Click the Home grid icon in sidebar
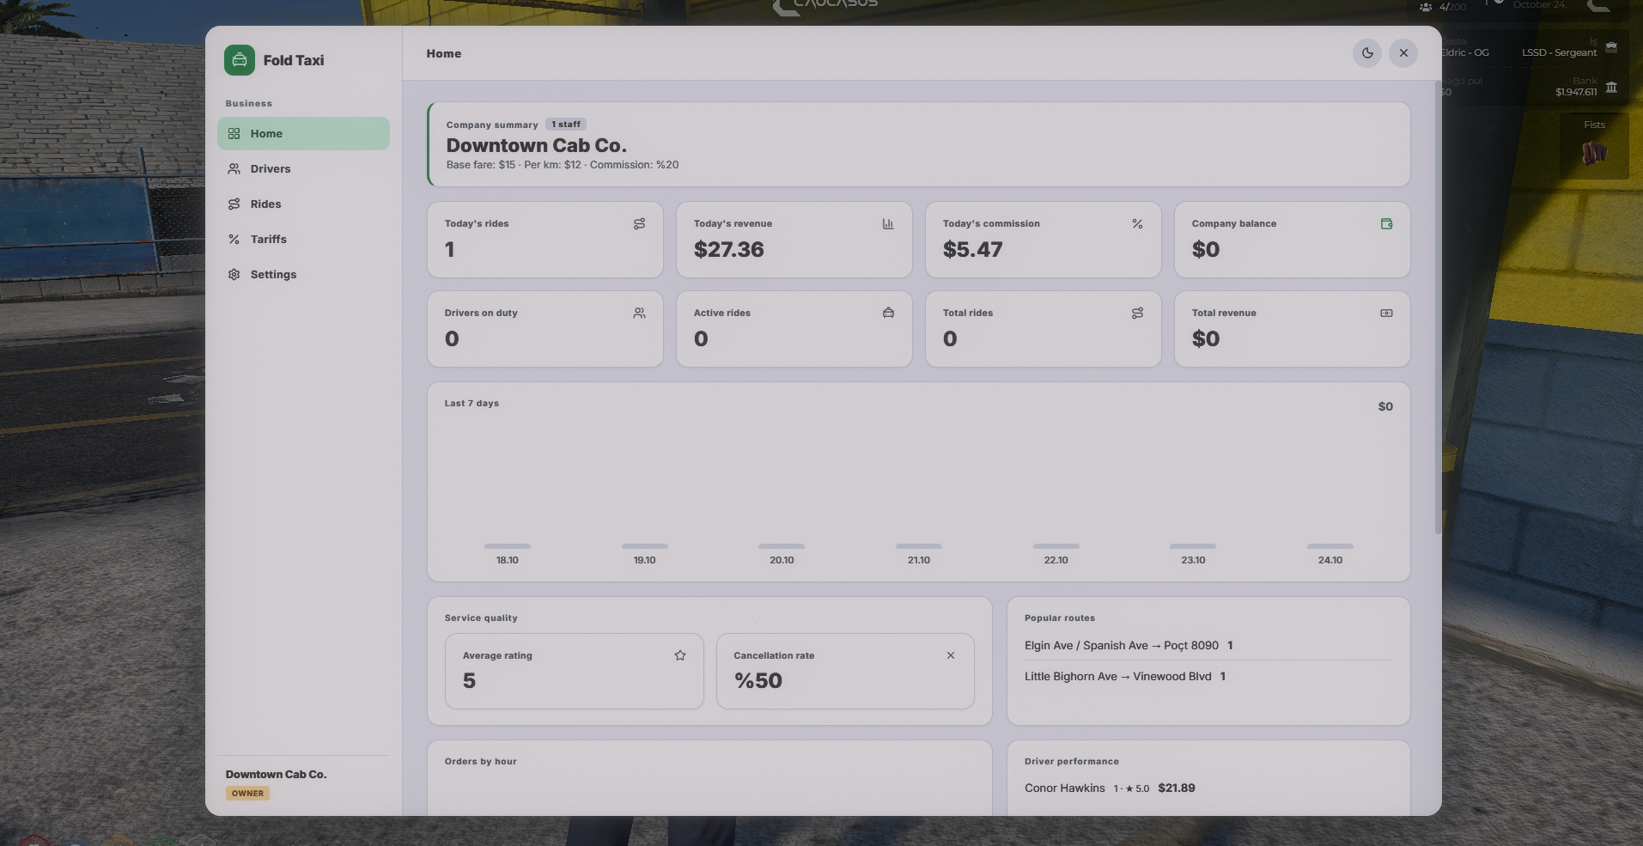The height and width of the screenshot is (846, 1643). tap(234, 134)
